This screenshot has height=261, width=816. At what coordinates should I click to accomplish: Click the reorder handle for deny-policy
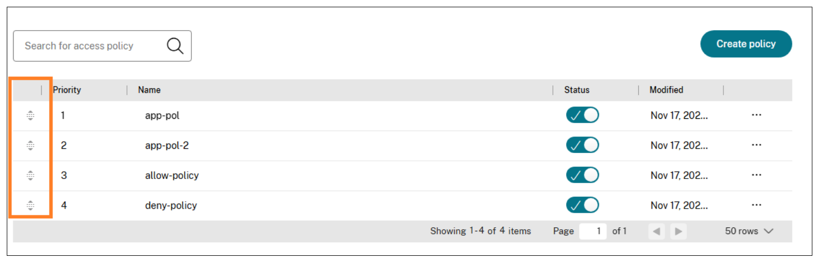tap(31, 205)
